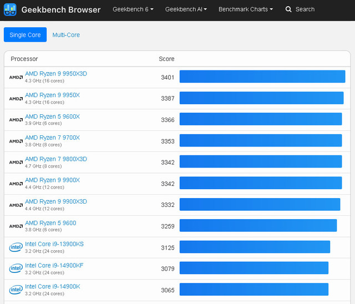Click the score value 3079
Screen dimensions: 355x304
coord(168,268)
